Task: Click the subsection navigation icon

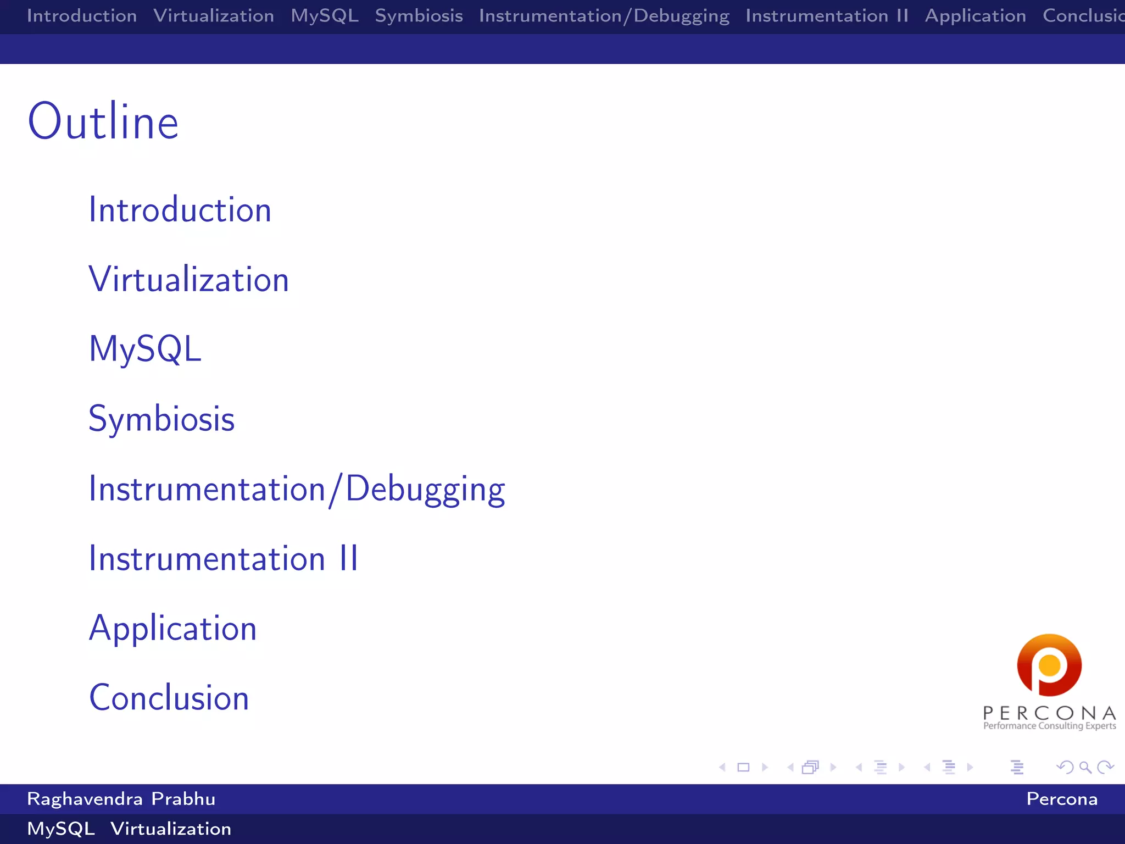Action: coord(881,767)
